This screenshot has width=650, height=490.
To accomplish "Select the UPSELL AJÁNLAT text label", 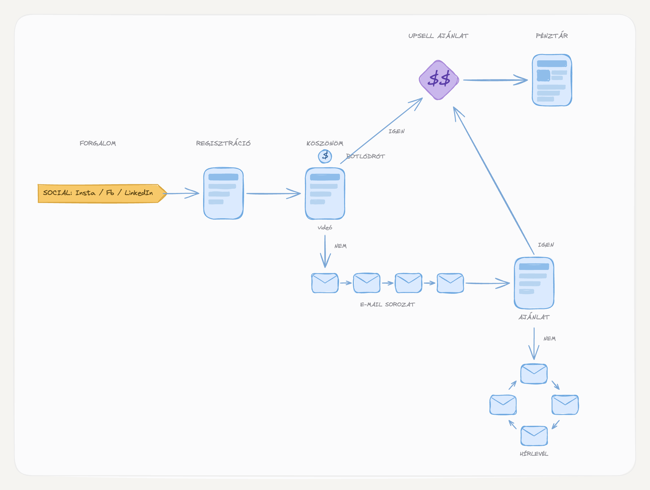I will tap(438, 36).
